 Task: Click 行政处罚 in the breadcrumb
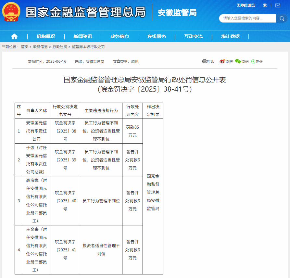point(60,47)
